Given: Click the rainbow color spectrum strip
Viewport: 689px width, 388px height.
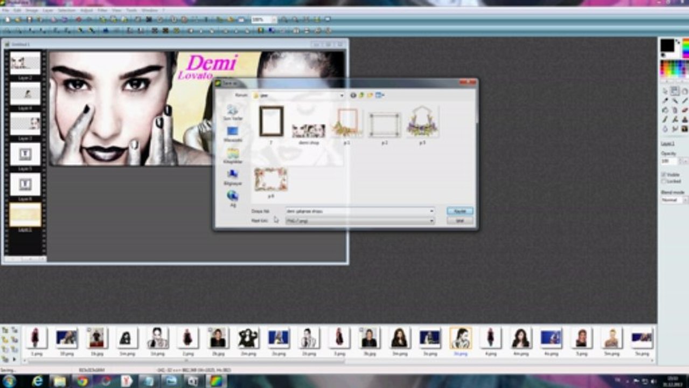Looking at the screenshot, I should point(685,48).
